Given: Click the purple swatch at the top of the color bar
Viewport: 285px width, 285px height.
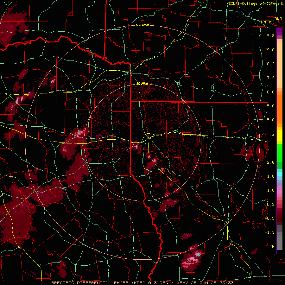Looking at the screenshot, I should click(280, 32).
